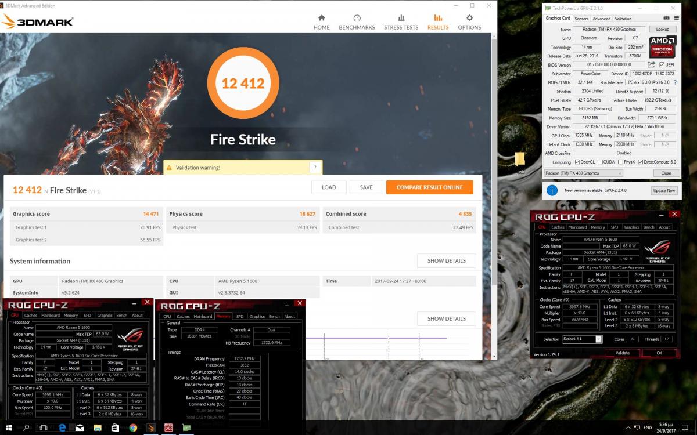This screenshot has height=435, width=697.
Task: Open the SPD tab in the right CPU-Z window
Action: (x=615, y=227)
